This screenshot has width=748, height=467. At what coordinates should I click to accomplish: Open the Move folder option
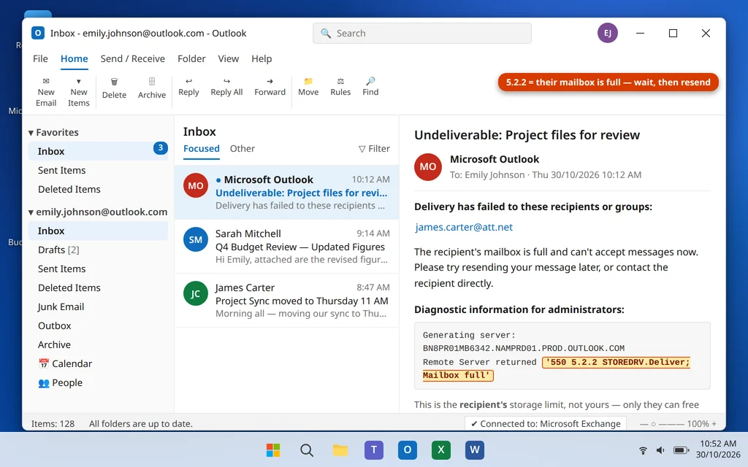pyautogui.click(x=308, y=88)
